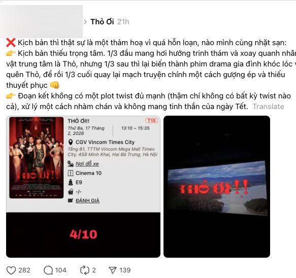Open the Thỏ Ơi topic link

pyautogui.click(x=102, y=22)
